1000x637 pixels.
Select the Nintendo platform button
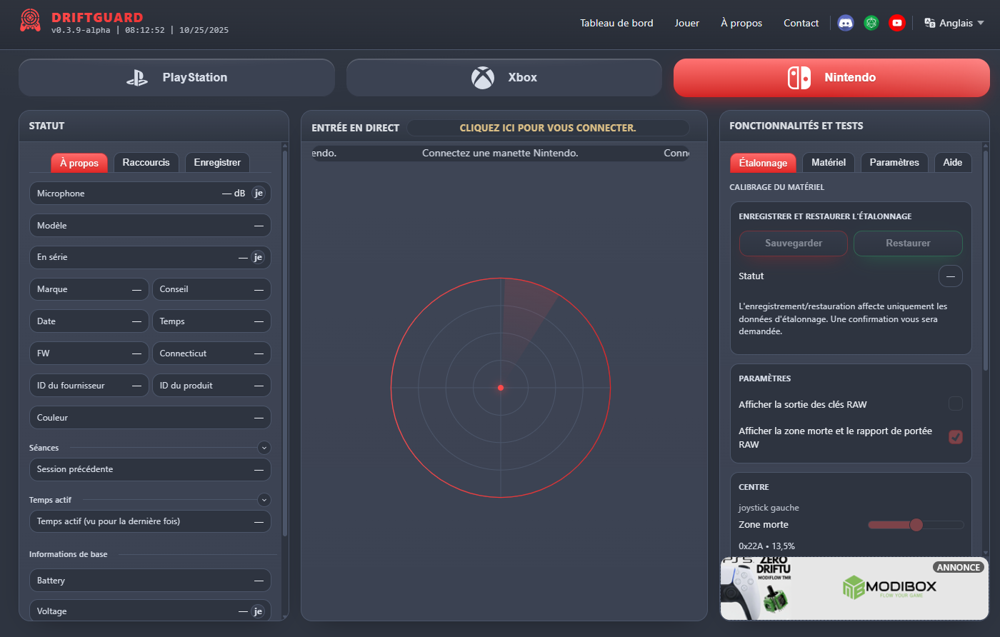pyautogui.click(x=831, y=78)
